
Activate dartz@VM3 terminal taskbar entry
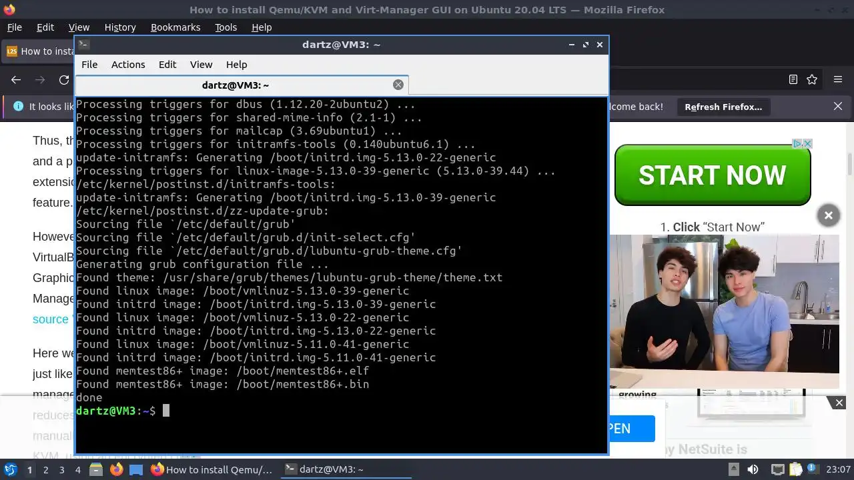[346, 469]
